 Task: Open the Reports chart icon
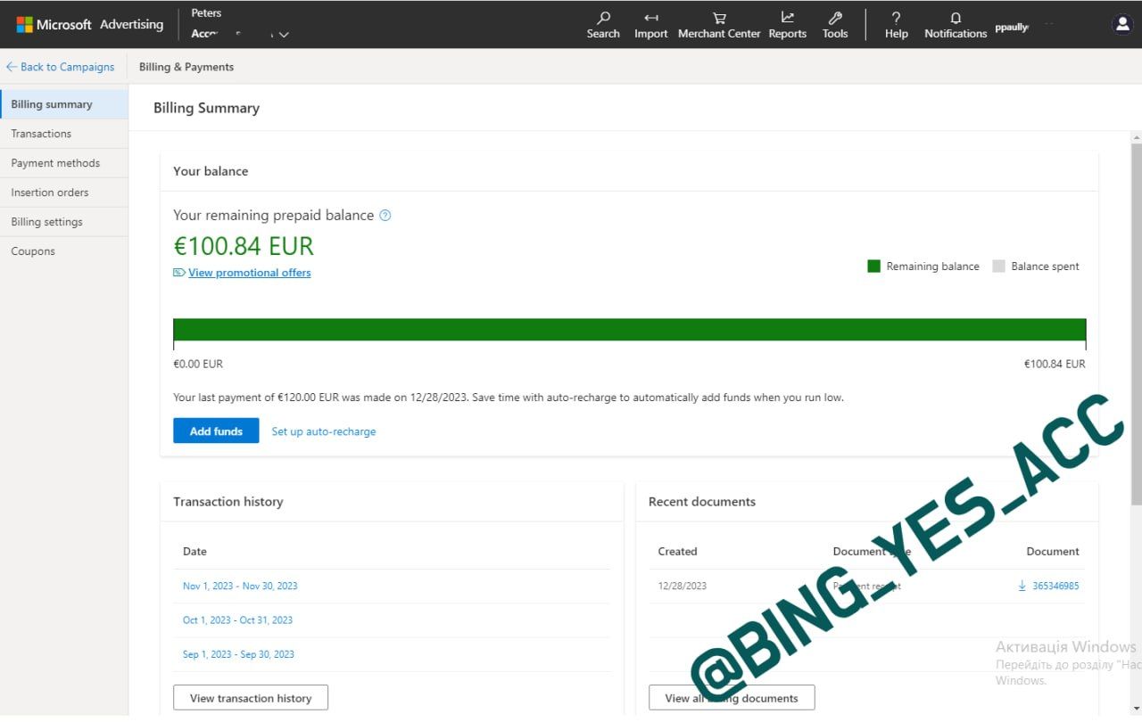point(787,18)
